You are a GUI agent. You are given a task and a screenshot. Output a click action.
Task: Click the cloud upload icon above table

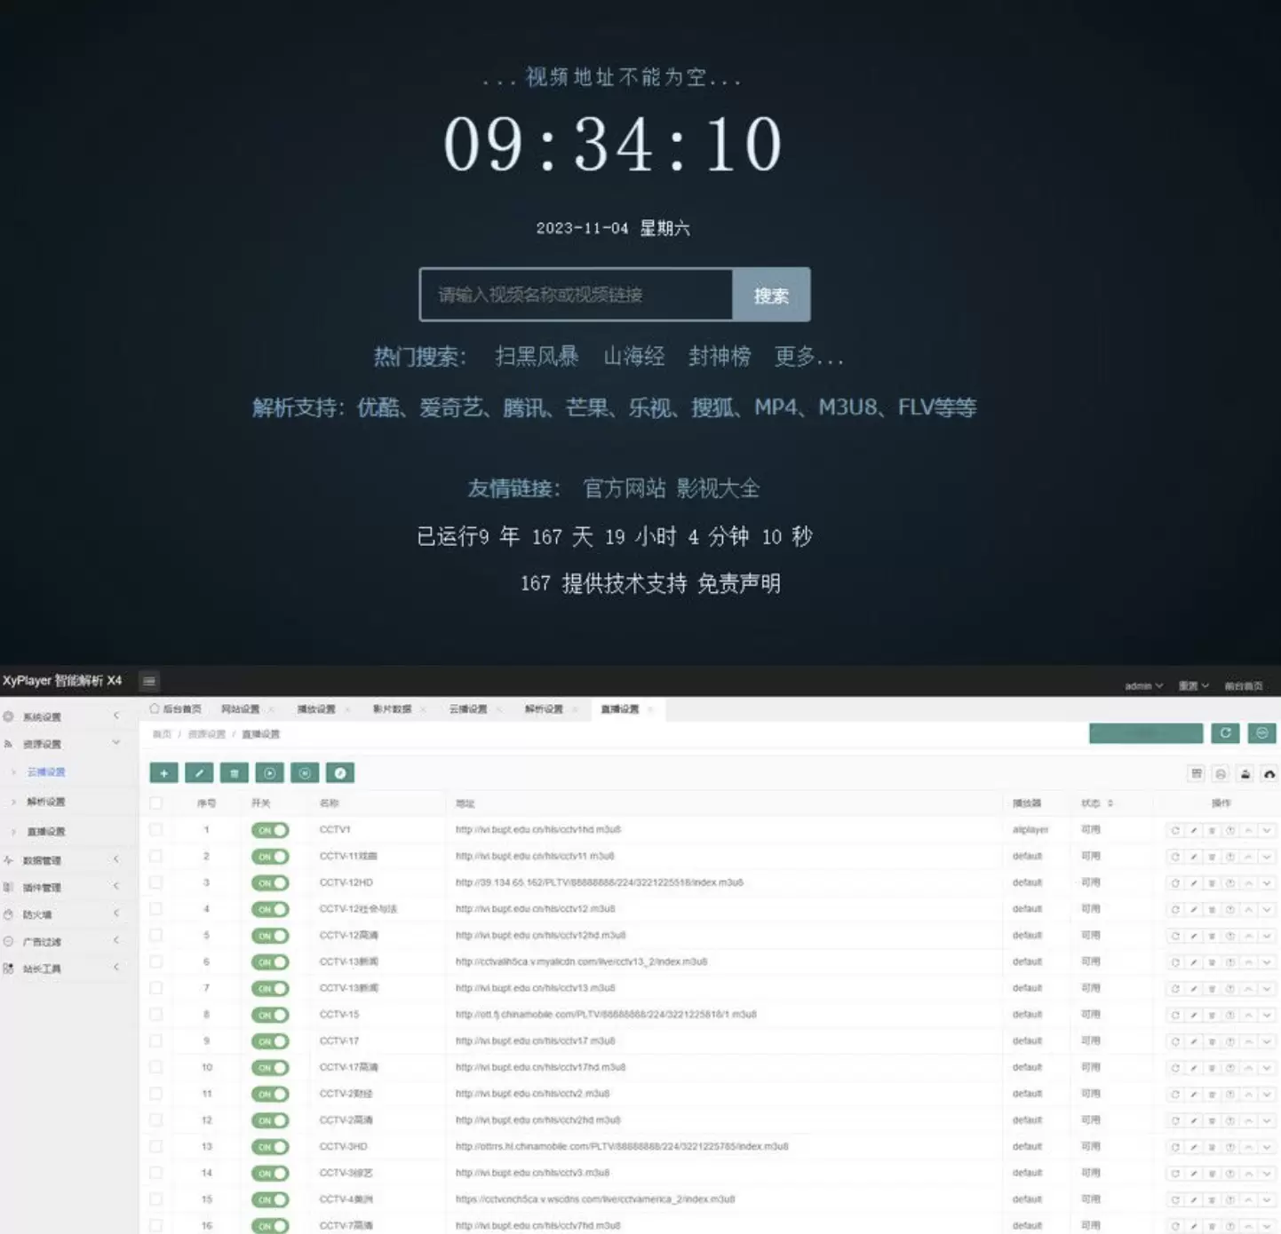(x=1269, y=774)
